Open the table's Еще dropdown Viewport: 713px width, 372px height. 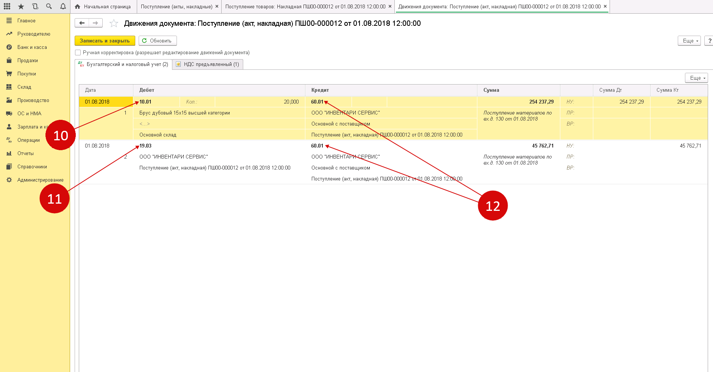[x=696, y=78]
